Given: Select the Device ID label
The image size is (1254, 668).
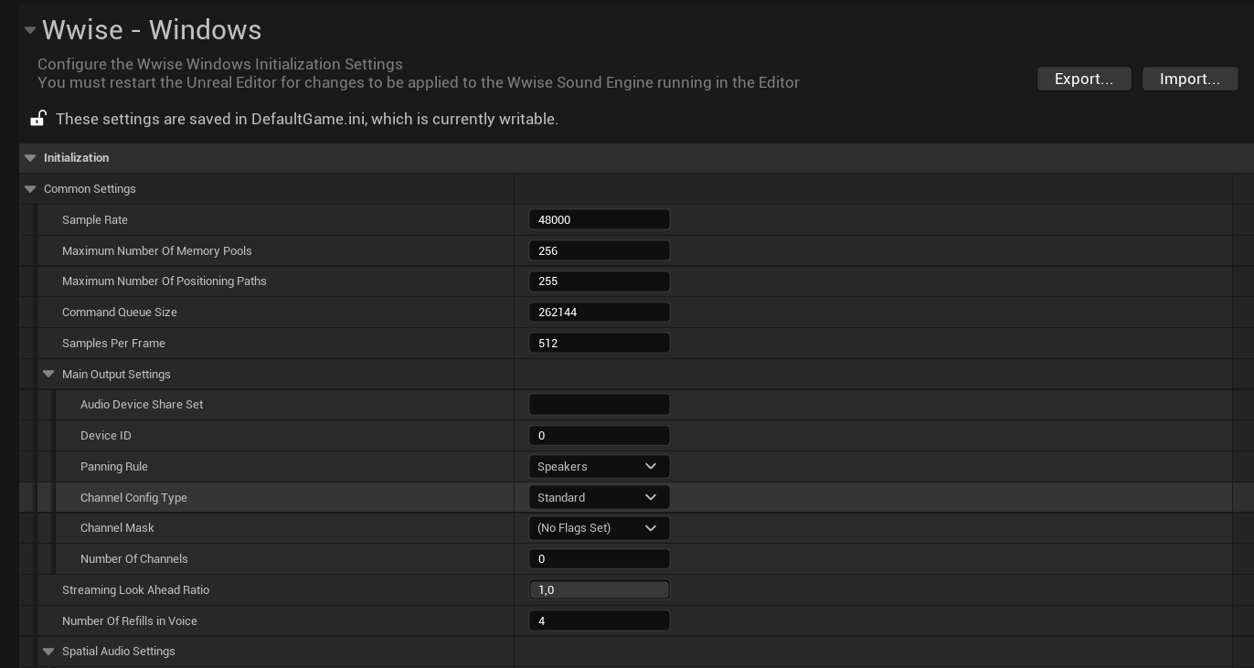Looking at the screenshot, I should coord(106,436).
